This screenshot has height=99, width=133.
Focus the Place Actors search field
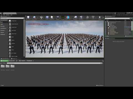click(x=12, y=18)
